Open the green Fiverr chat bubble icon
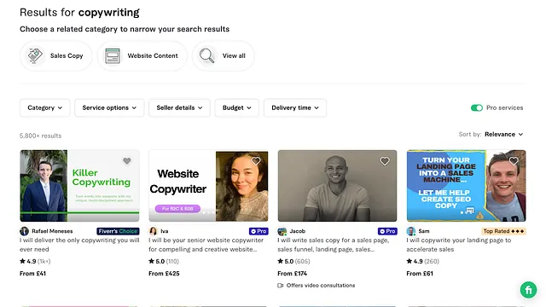Screen dimensions: 546x307 point(528,290)
